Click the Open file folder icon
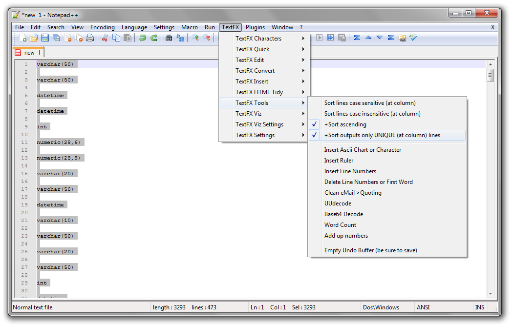 [34, 38]
